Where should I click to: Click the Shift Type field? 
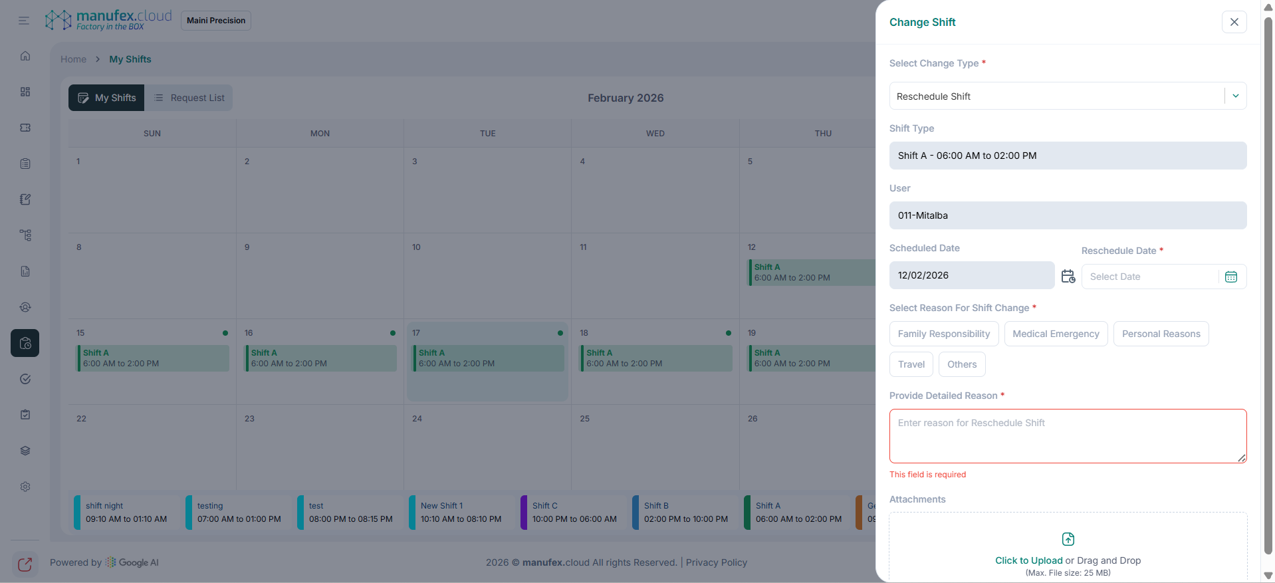1068,156
